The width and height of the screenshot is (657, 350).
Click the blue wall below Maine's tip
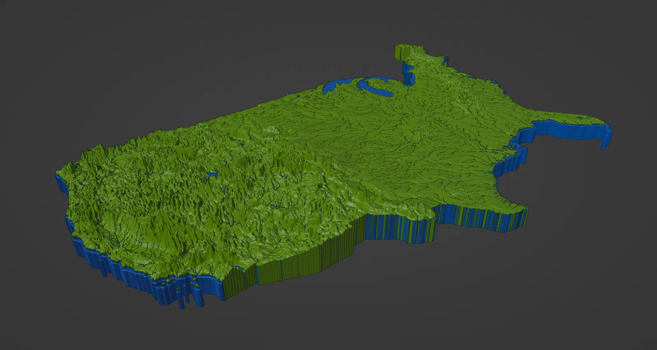(408, 73)
